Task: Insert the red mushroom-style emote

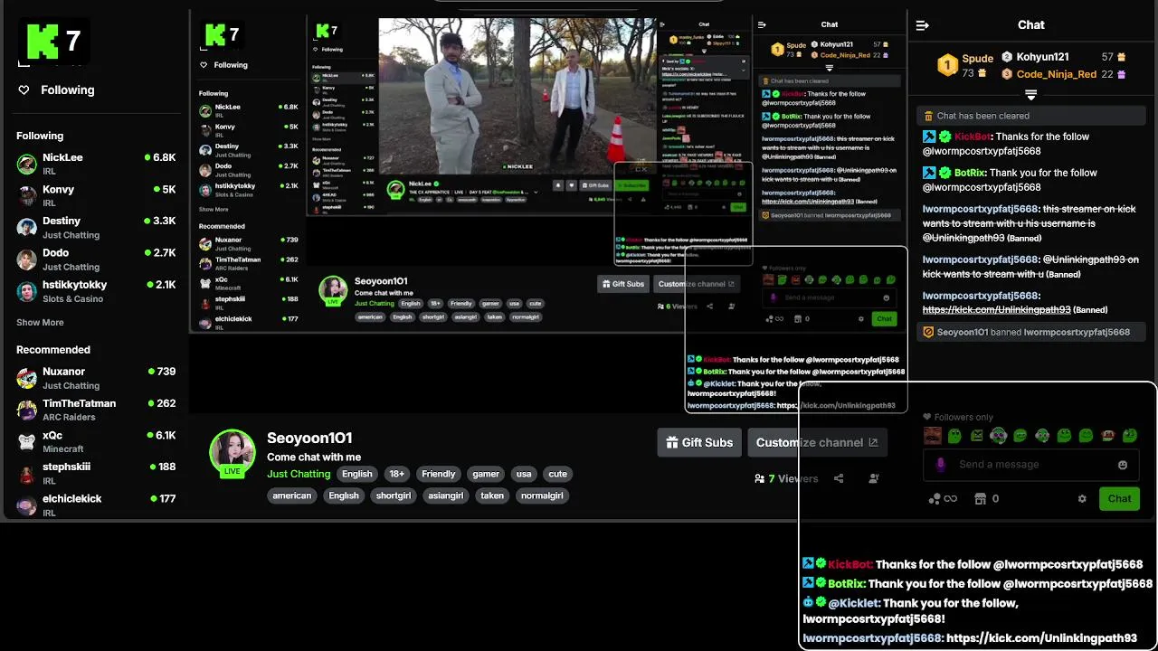Action: coord(1108,436)
